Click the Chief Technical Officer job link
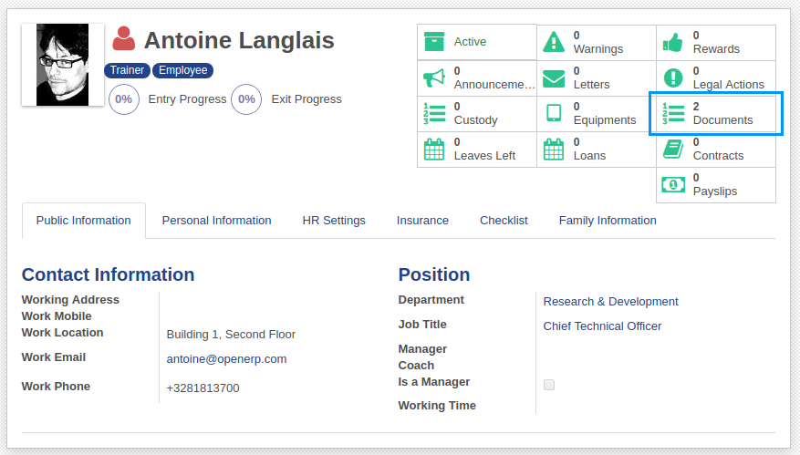Image resolution: width=800 pixels, height=455 pixels. (x=602, y=326)
